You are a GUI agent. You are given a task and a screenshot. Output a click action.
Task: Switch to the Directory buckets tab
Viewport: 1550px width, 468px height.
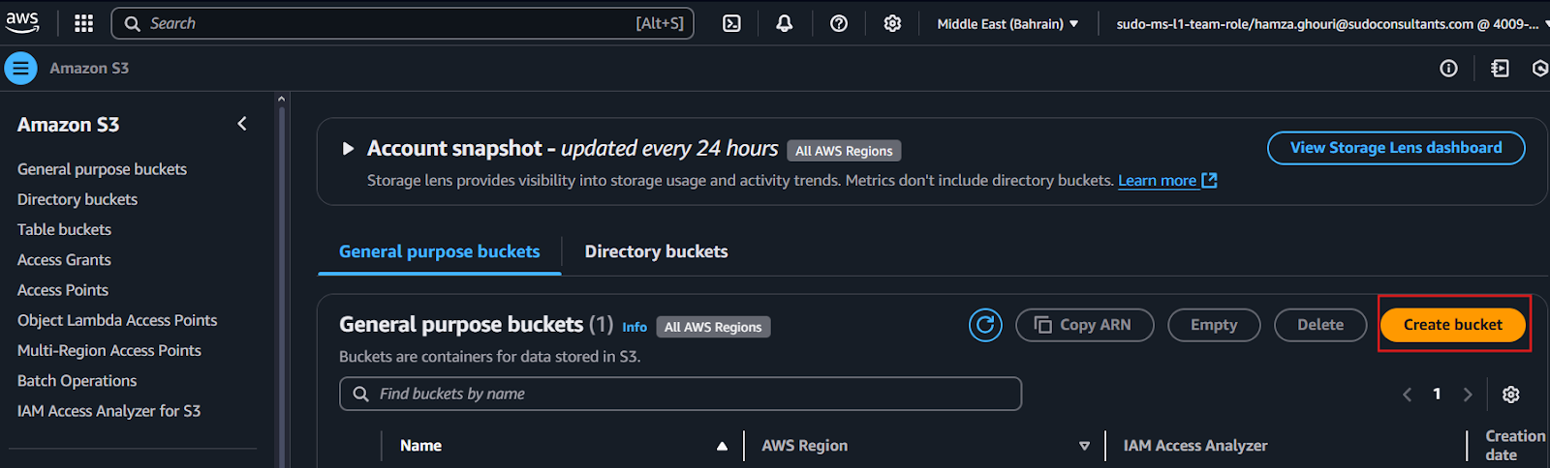pos(656,251)
